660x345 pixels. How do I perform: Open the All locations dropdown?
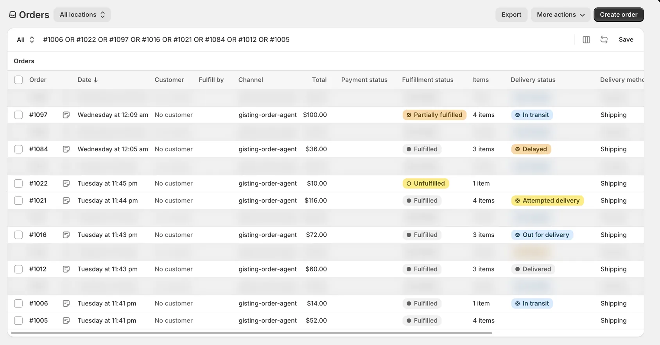82,14
